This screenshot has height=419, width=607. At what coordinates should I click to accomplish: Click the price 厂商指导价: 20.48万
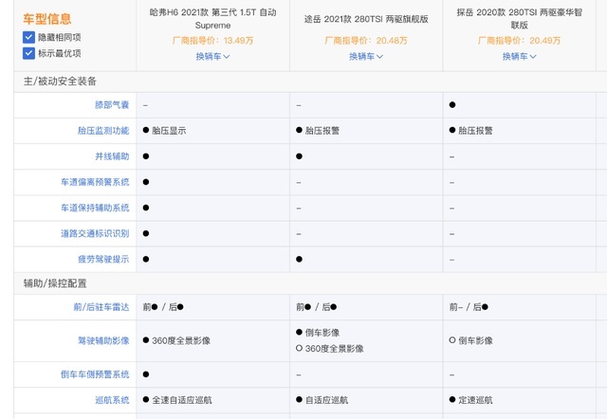(x=366, y=41)
